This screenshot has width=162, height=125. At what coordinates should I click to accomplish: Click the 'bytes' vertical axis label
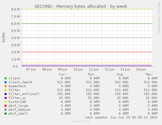click(x=3, y=37)
